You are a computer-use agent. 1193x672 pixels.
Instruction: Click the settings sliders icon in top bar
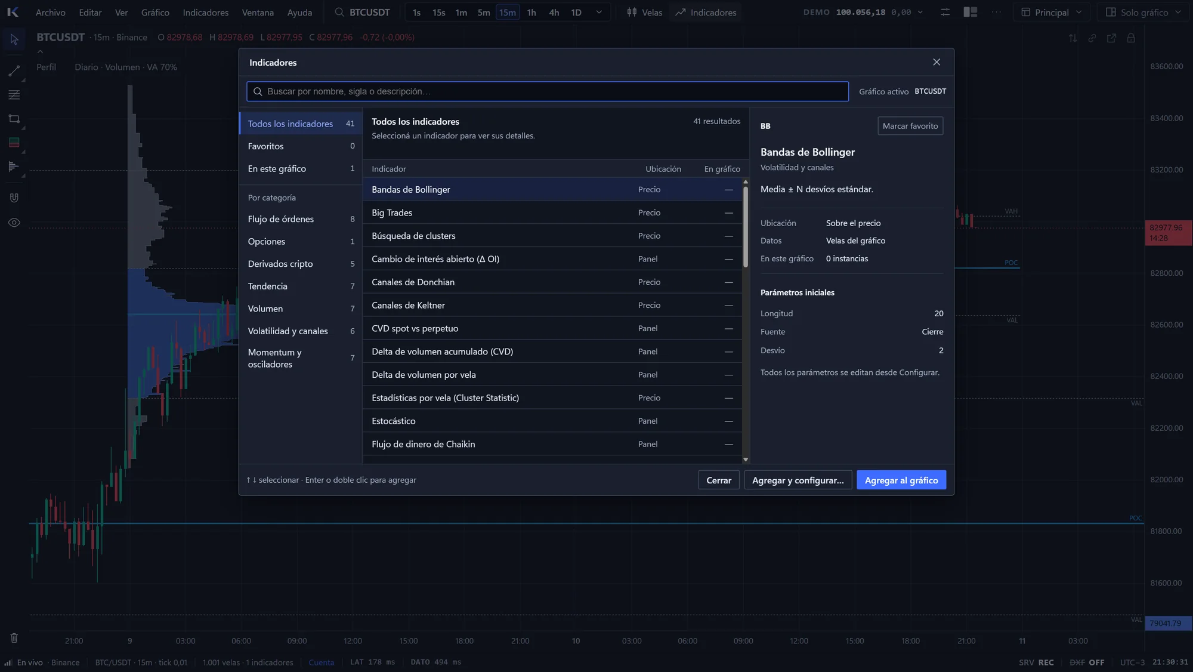tap(945, 12)
